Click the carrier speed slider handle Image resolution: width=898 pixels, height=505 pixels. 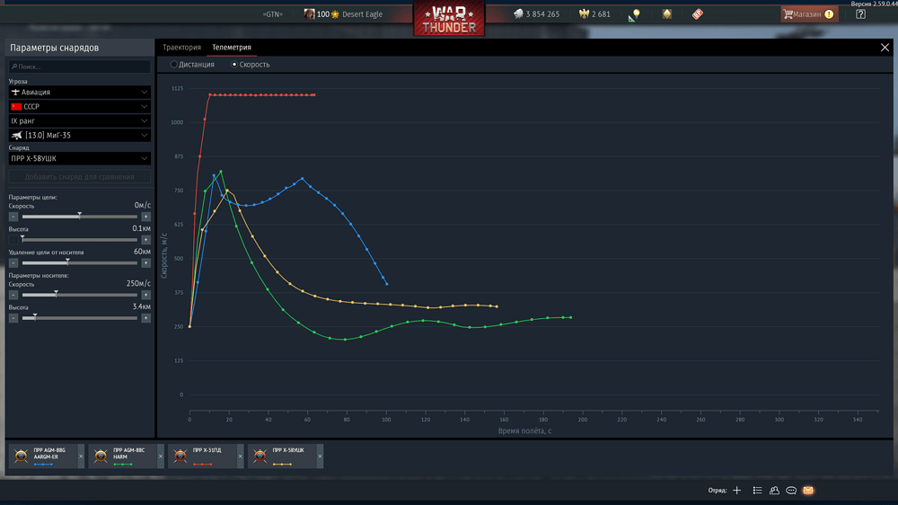56,294
